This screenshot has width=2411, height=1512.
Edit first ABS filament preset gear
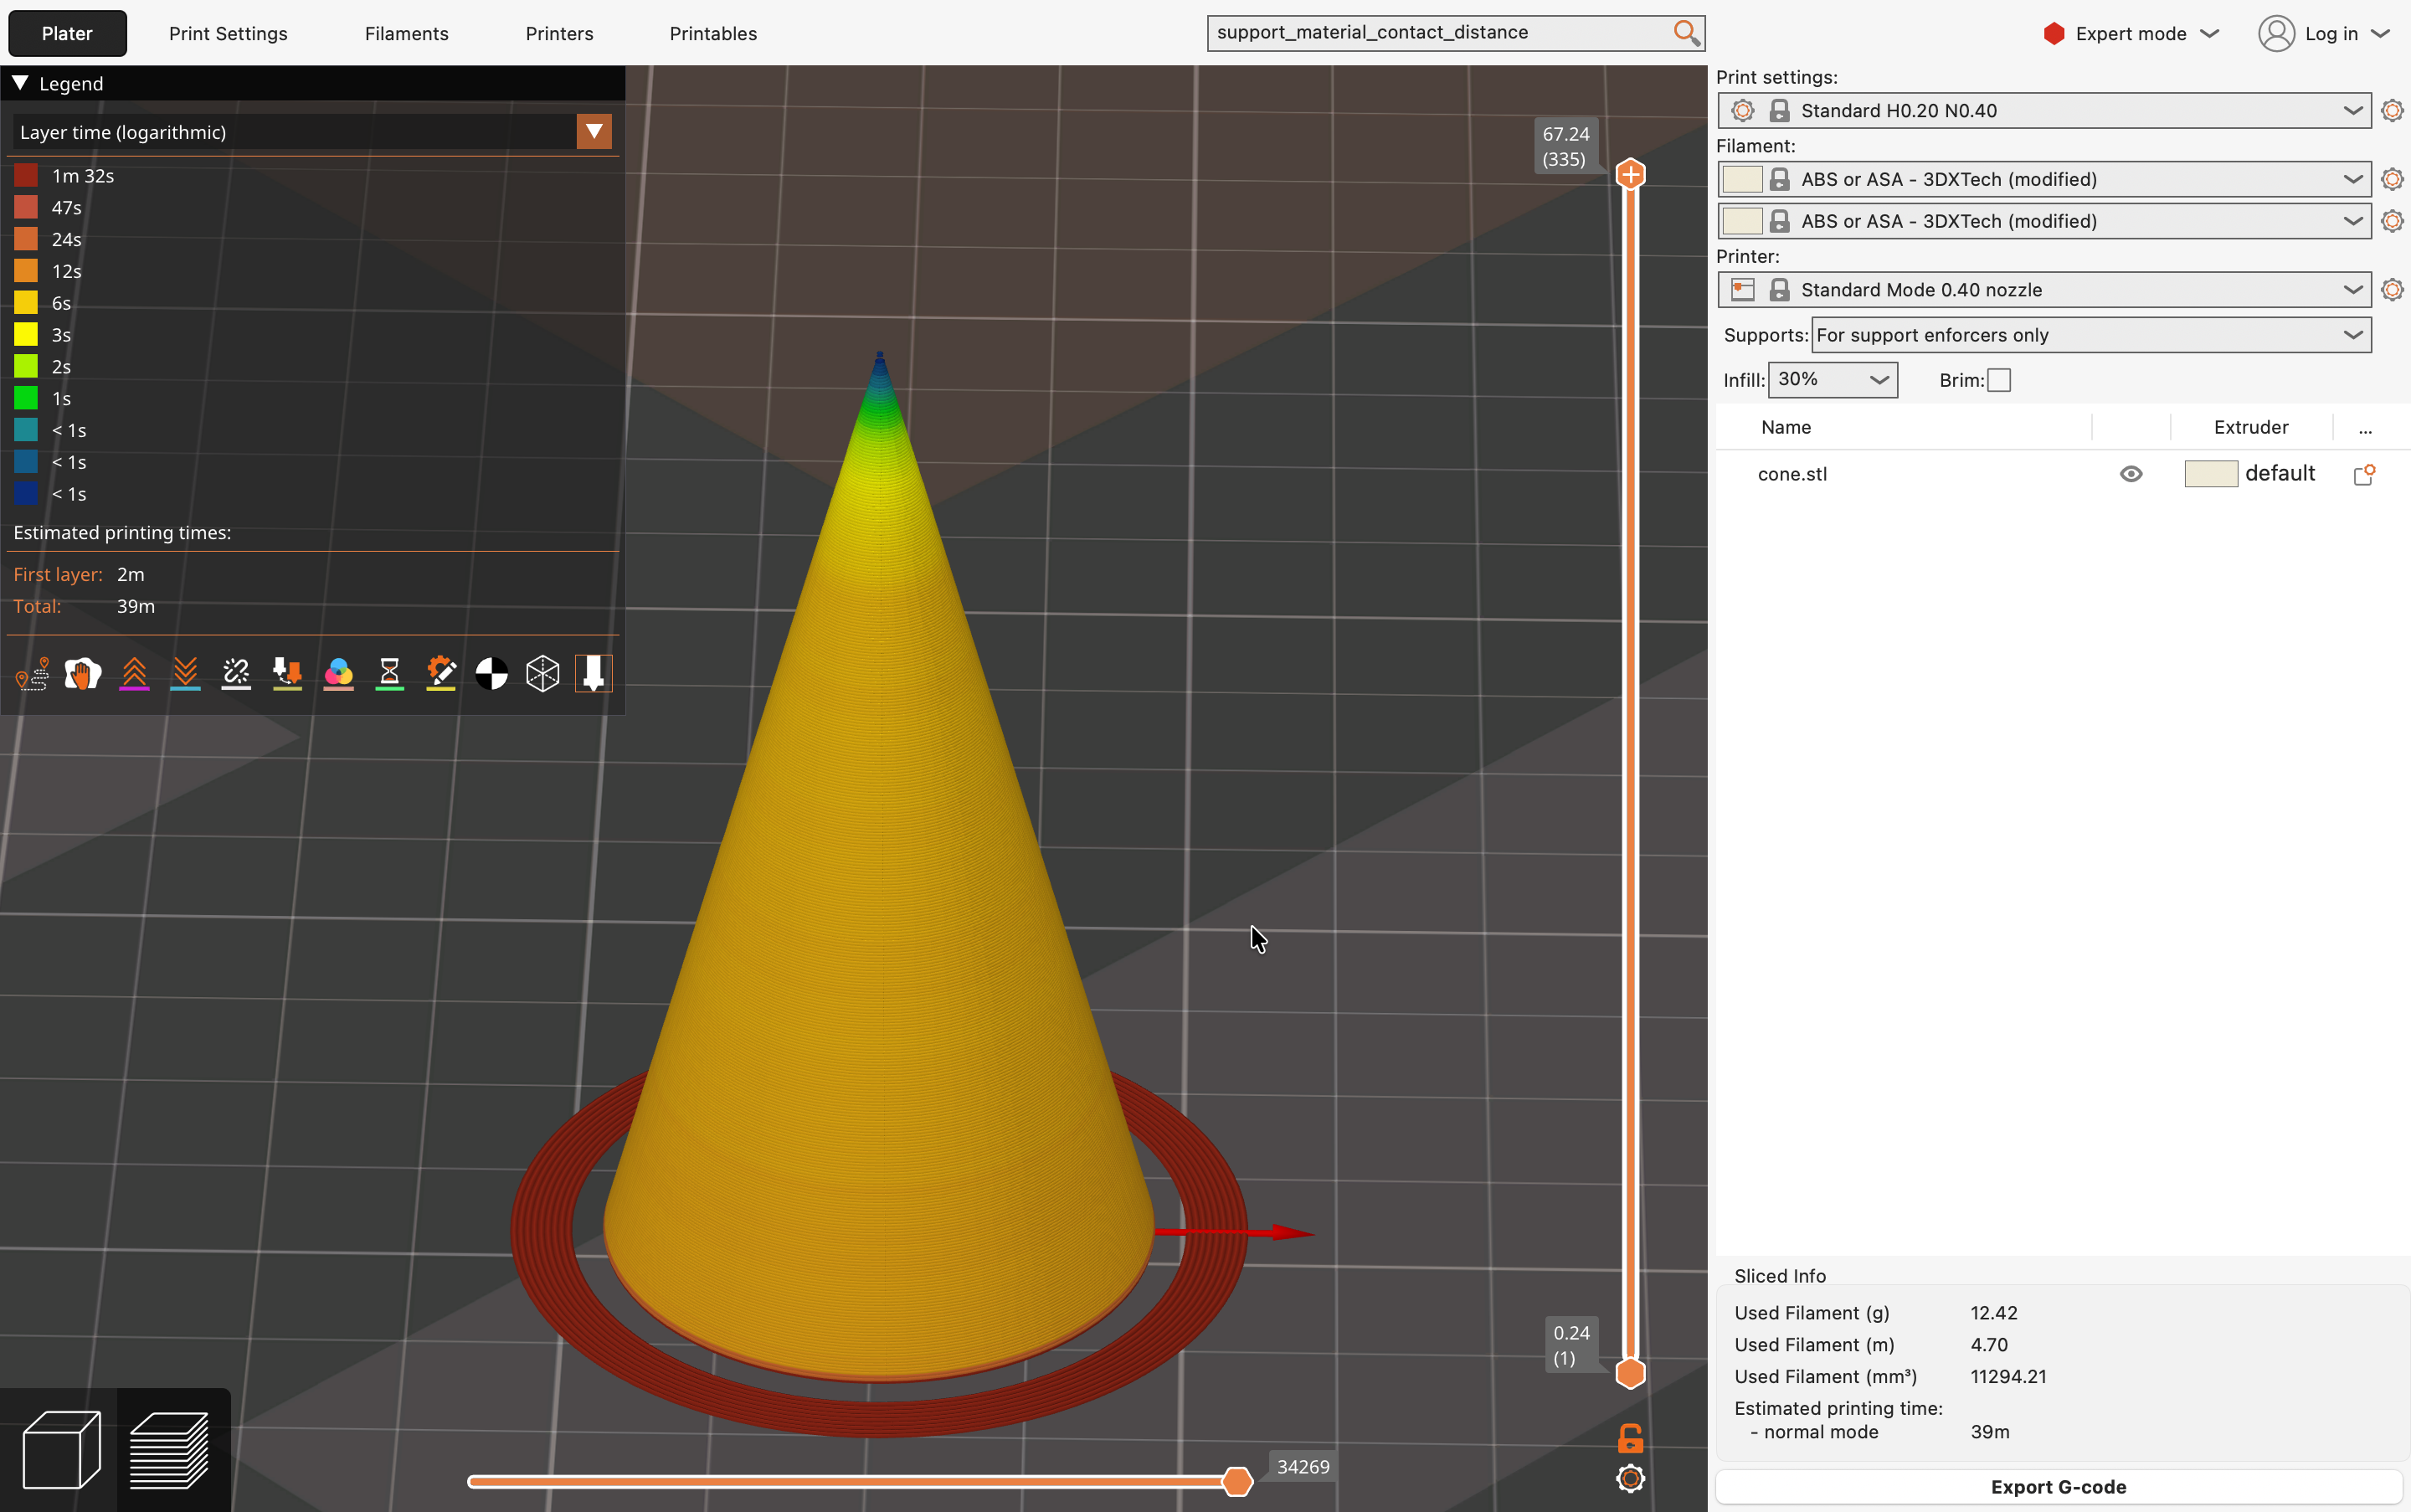click(x=2392, y=180)
